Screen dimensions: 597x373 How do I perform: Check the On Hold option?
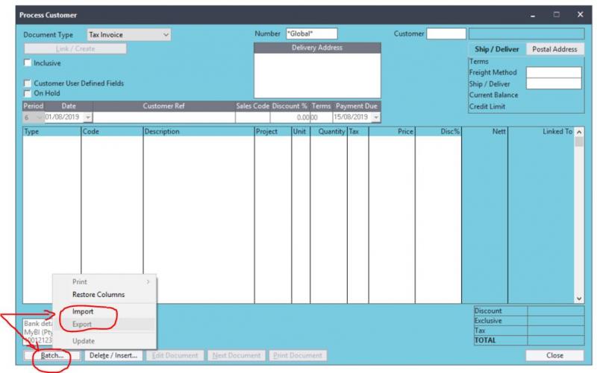pyautogui.click(x=28, y=94)
